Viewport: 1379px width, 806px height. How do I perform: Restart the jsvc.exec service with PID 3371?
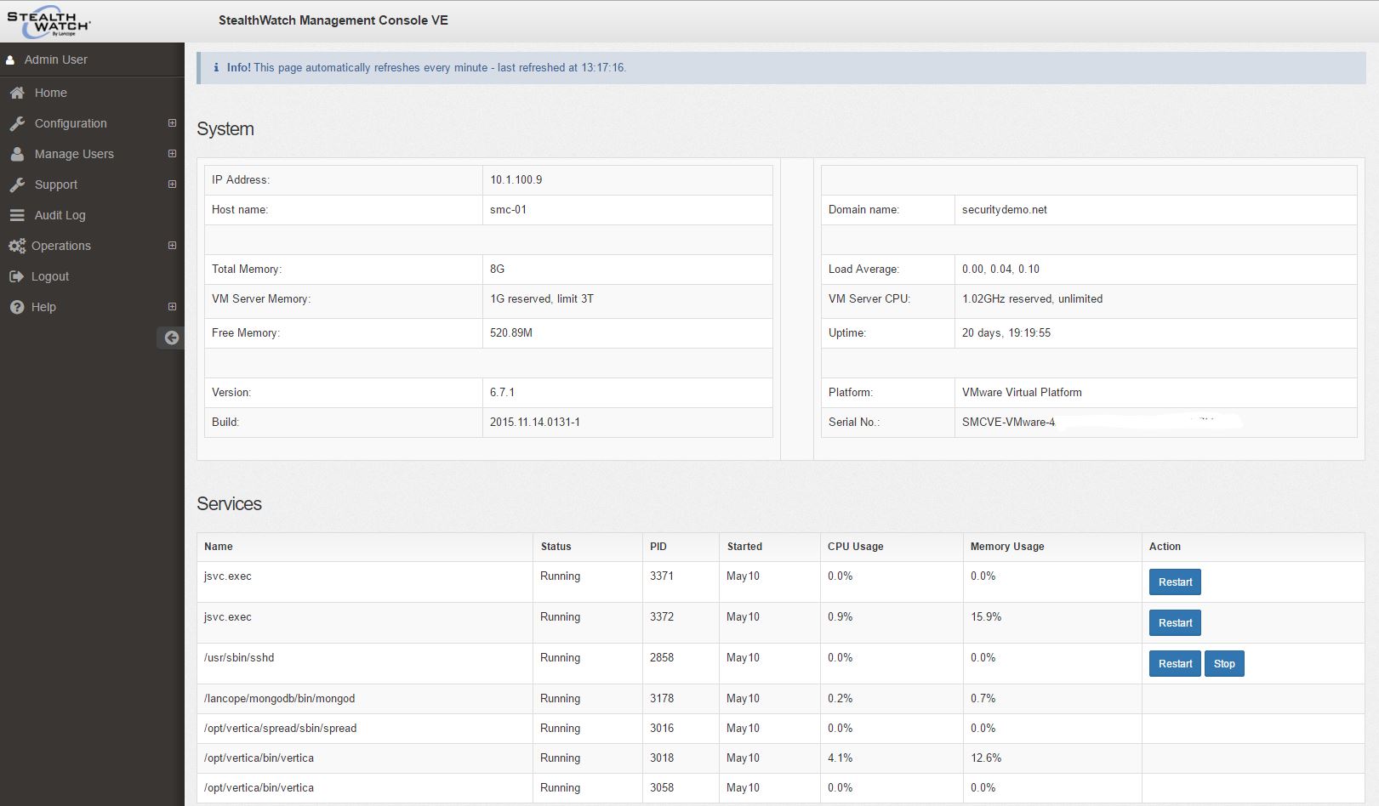coord(1175,582)
